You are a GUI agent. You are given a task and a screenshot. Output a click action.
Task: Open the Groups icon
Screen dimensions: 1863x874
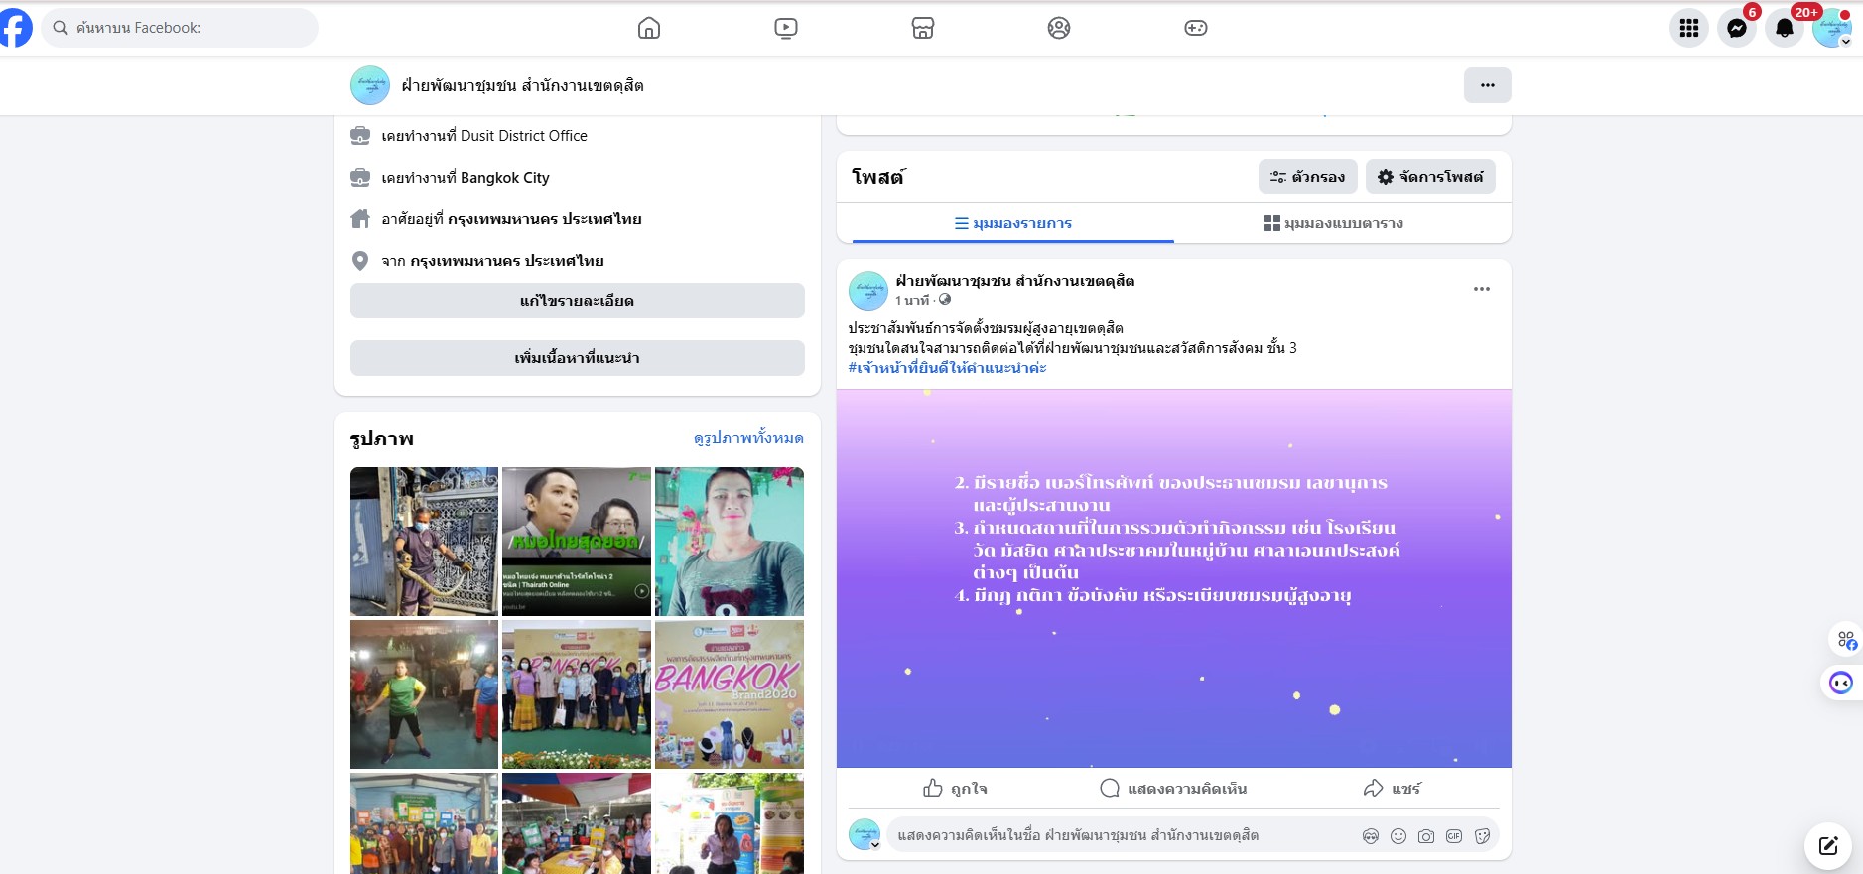(x=1059, y=28)
